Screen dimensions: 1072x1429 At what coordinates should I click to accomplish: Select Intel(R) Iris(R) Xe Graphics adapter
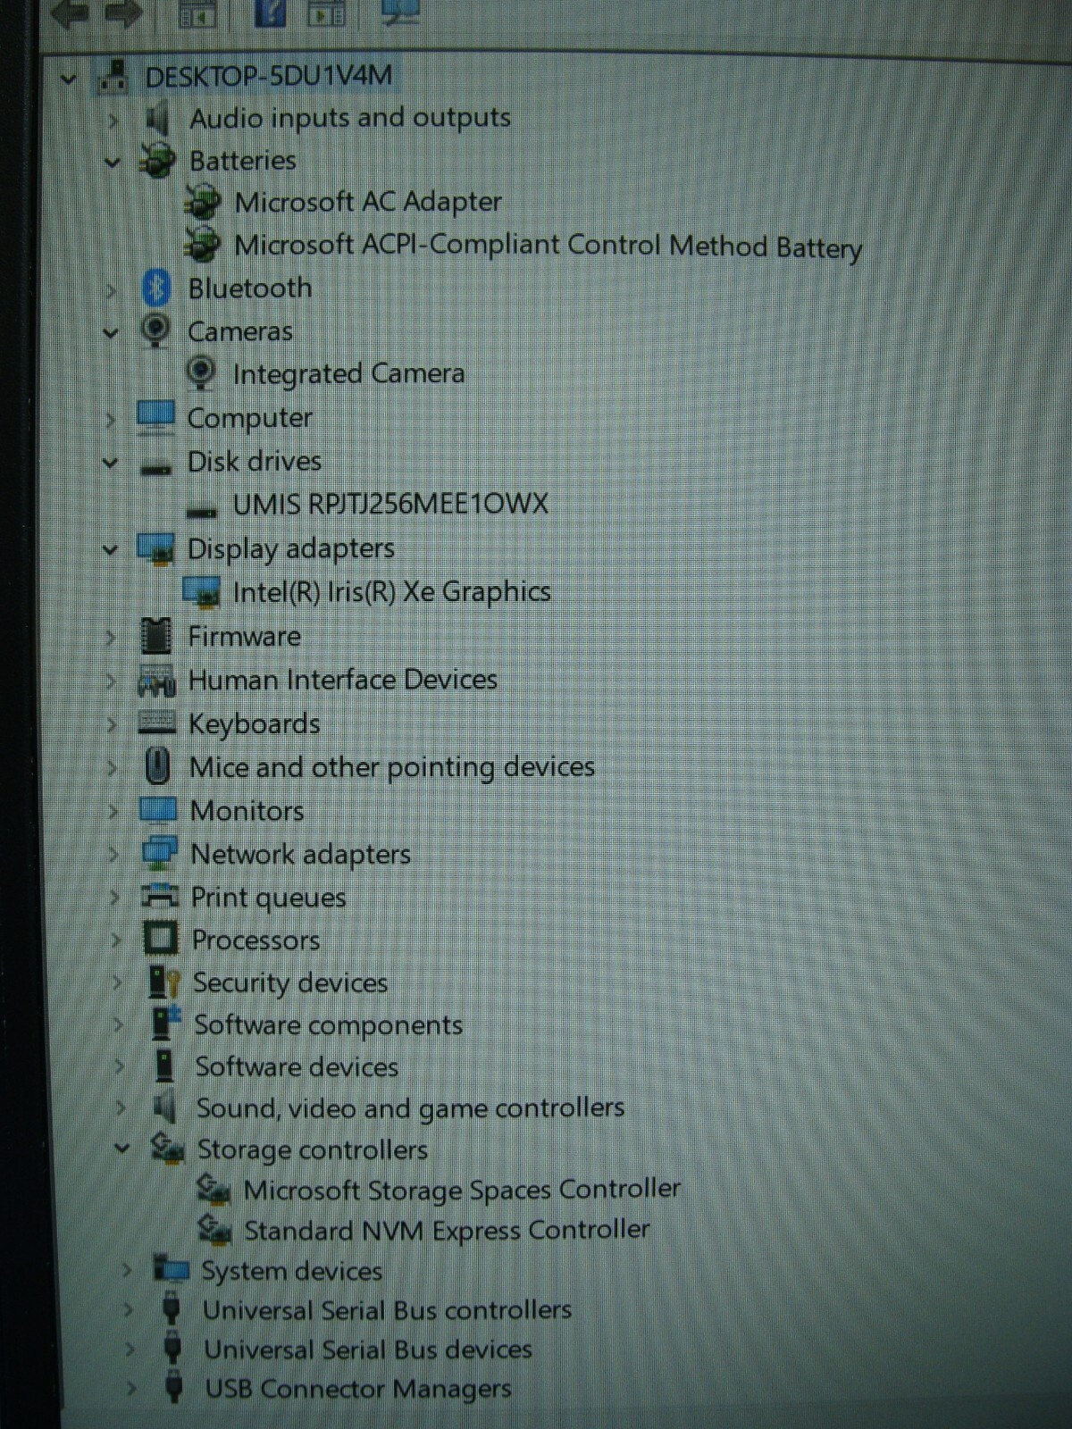click(391, 592)
